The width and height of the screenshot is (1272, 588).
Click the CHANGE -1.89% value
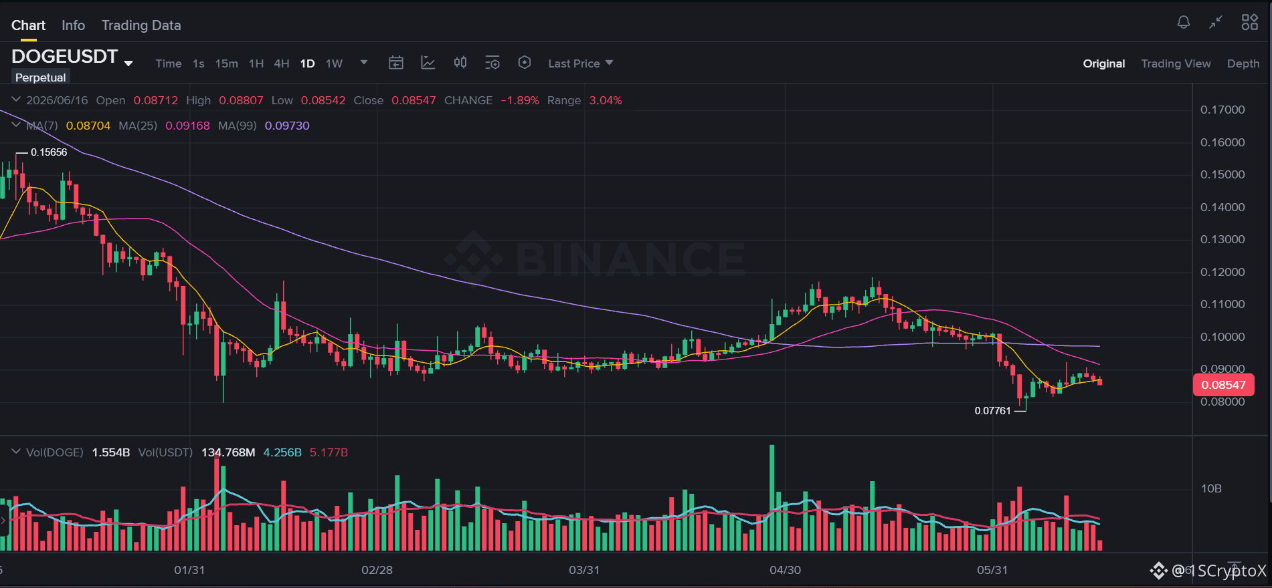pyautogui.click(x=520, y=100)
